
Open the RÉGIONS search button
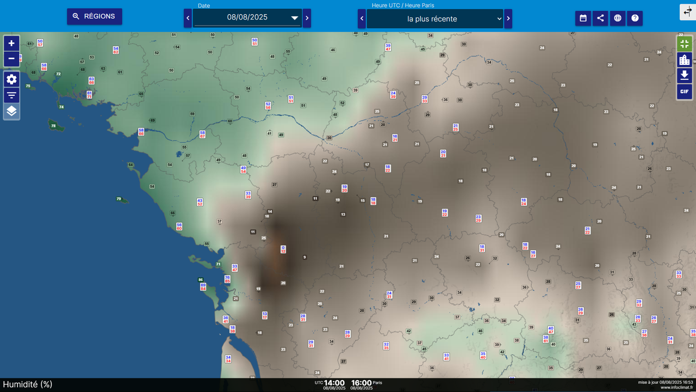click(x=95, y=16)
